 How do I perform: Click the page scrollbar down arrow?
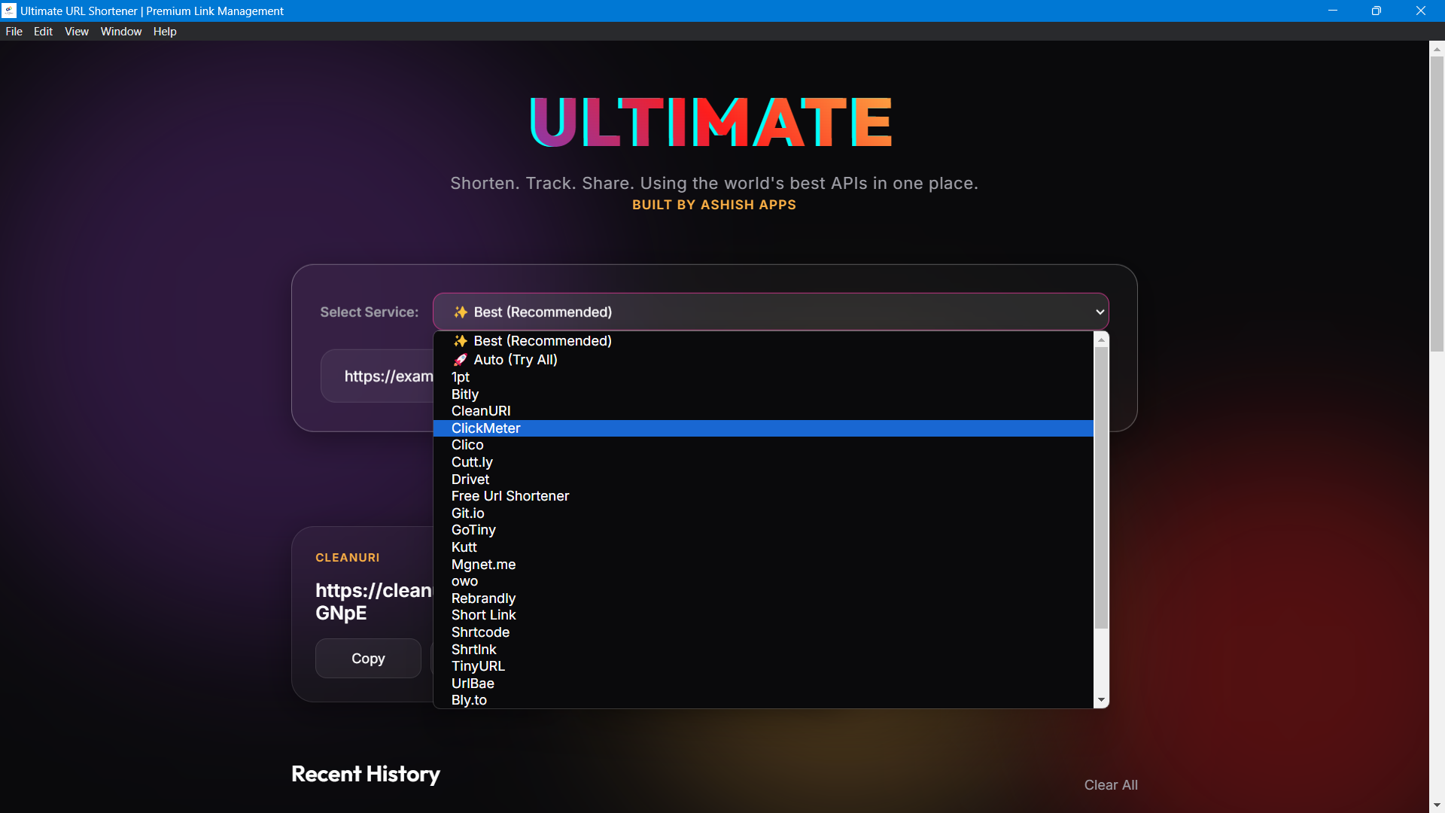(x=1437, y=805)
